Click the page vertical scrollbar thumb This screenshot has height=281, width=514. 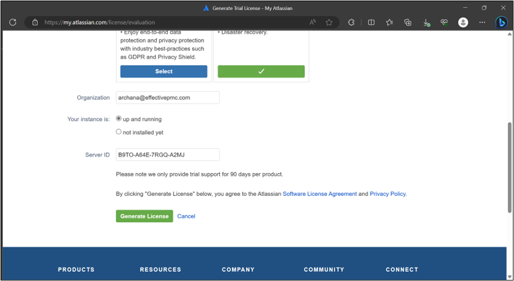[509, 168]
